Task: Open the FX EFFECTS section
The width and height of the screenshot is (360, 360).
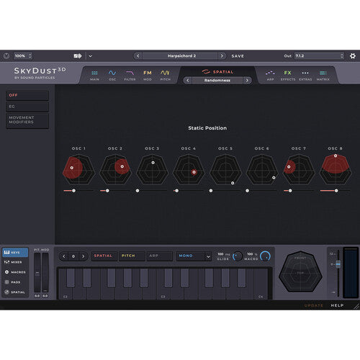Action: click(288, 75)
